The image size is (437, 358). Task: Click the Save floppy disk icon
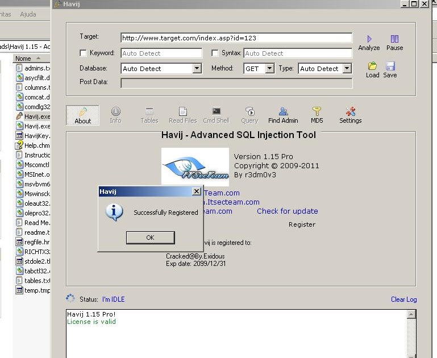[x=390, y=66]
